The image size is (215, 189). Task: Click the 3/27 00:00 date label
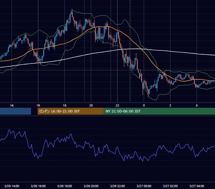point(144,186)
